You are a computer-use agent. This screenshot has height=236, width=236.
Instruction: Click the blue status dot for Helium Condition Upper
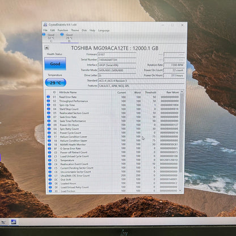pyautogui.click(x=49, y=141)
